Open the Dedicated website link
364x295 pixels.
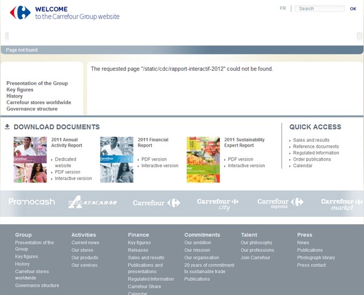[66, 162]
